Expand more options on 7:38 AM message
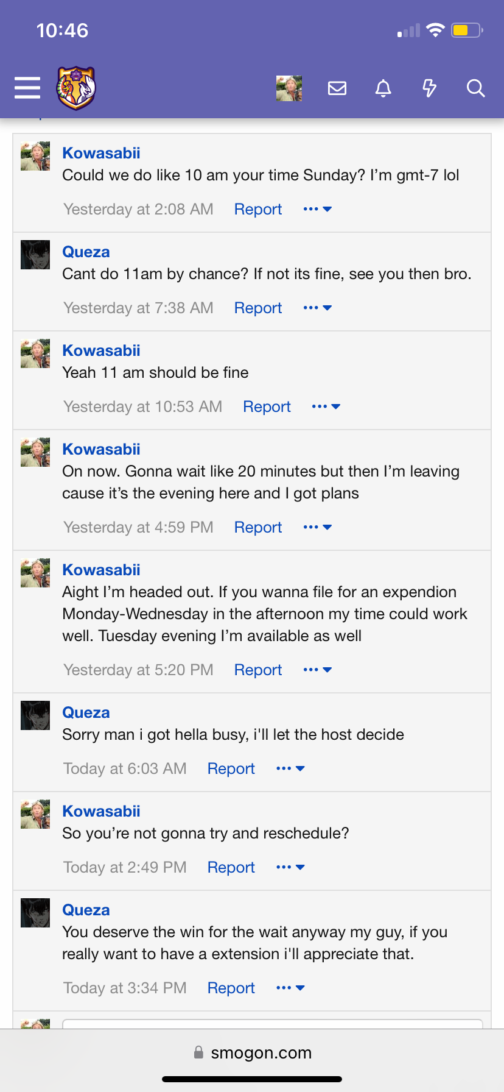This screenshot has width=504, height=1092. [x=317, y=308]
